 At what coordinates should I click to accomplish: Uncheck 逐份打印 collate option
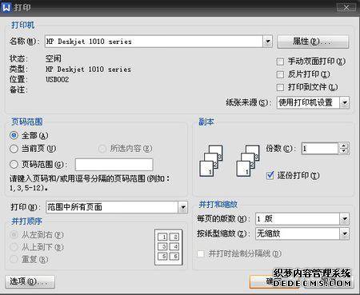coord(270,175)
